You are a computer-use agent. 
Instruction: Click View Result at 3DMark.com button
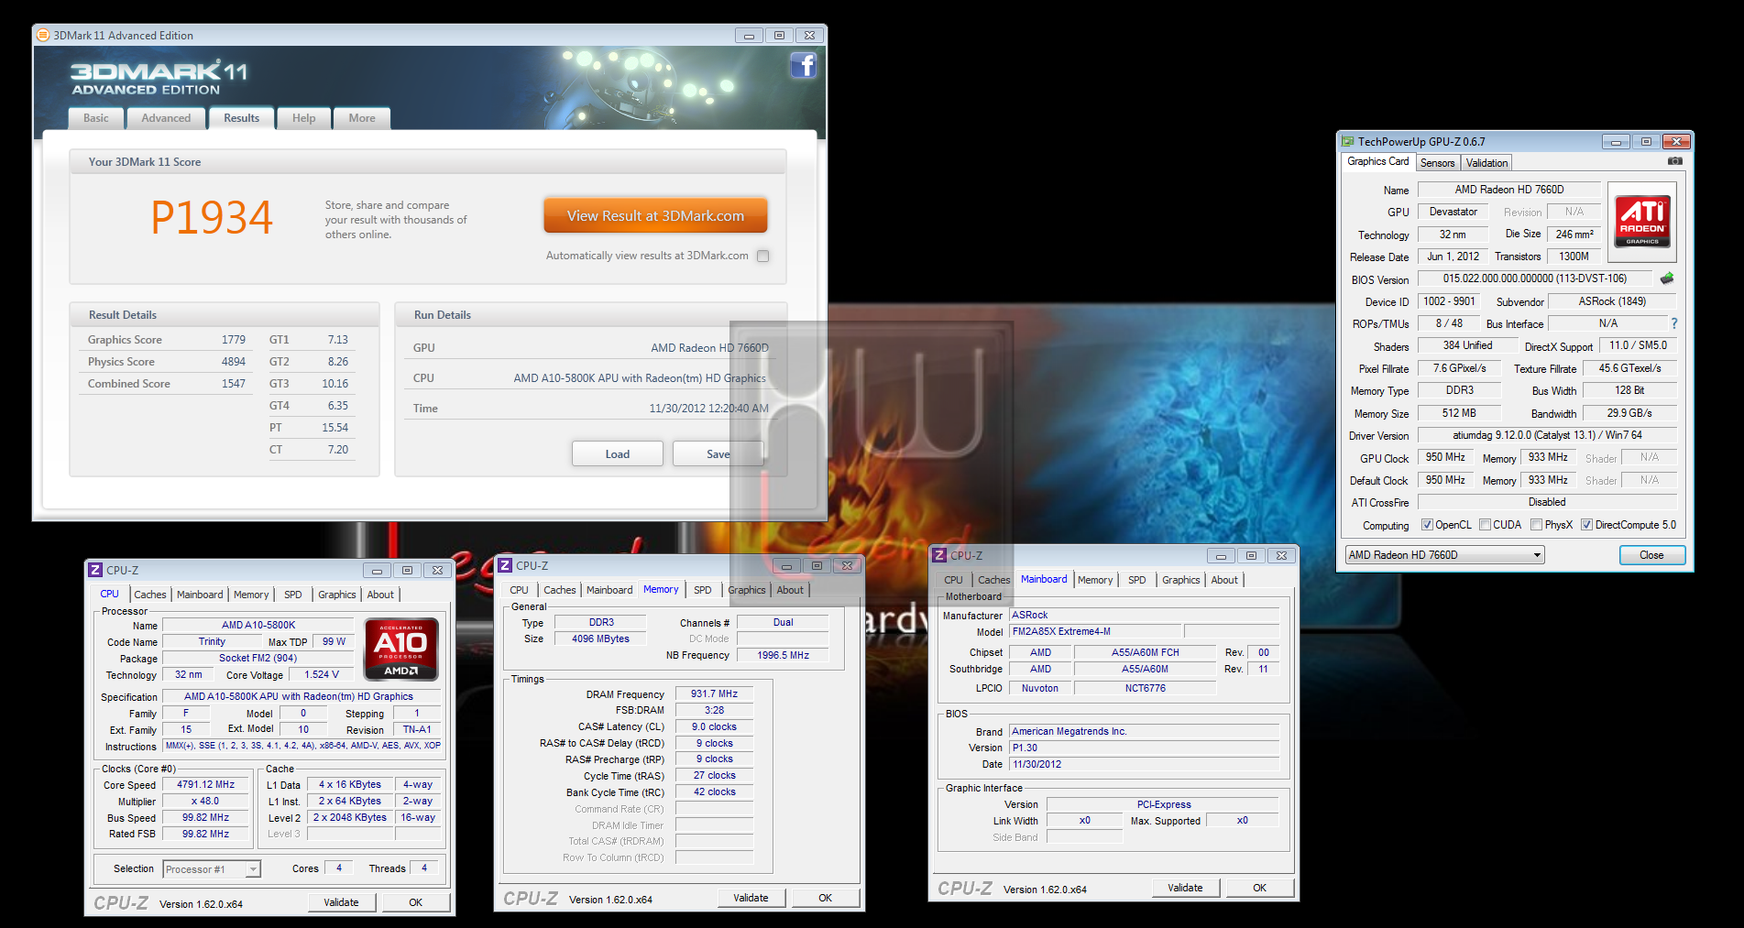(655, 216)
